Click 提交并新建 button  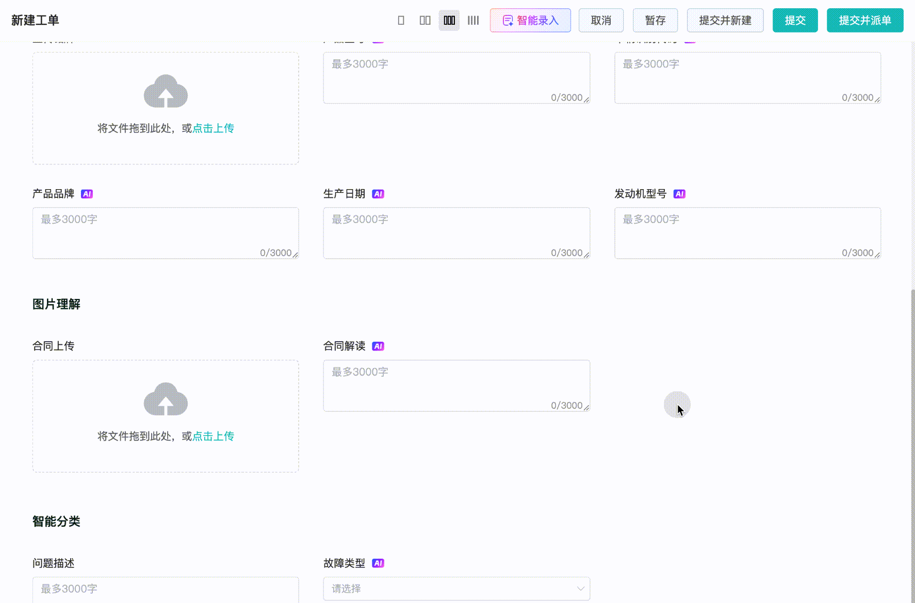(725, 21)
